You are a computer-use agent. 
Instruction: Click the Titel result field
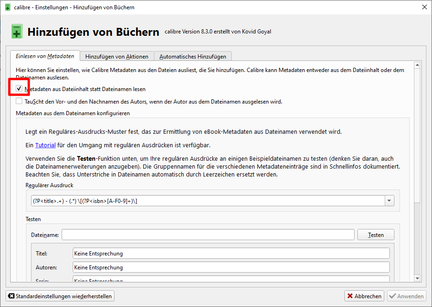pyautogui.click(x=231, y=253)
